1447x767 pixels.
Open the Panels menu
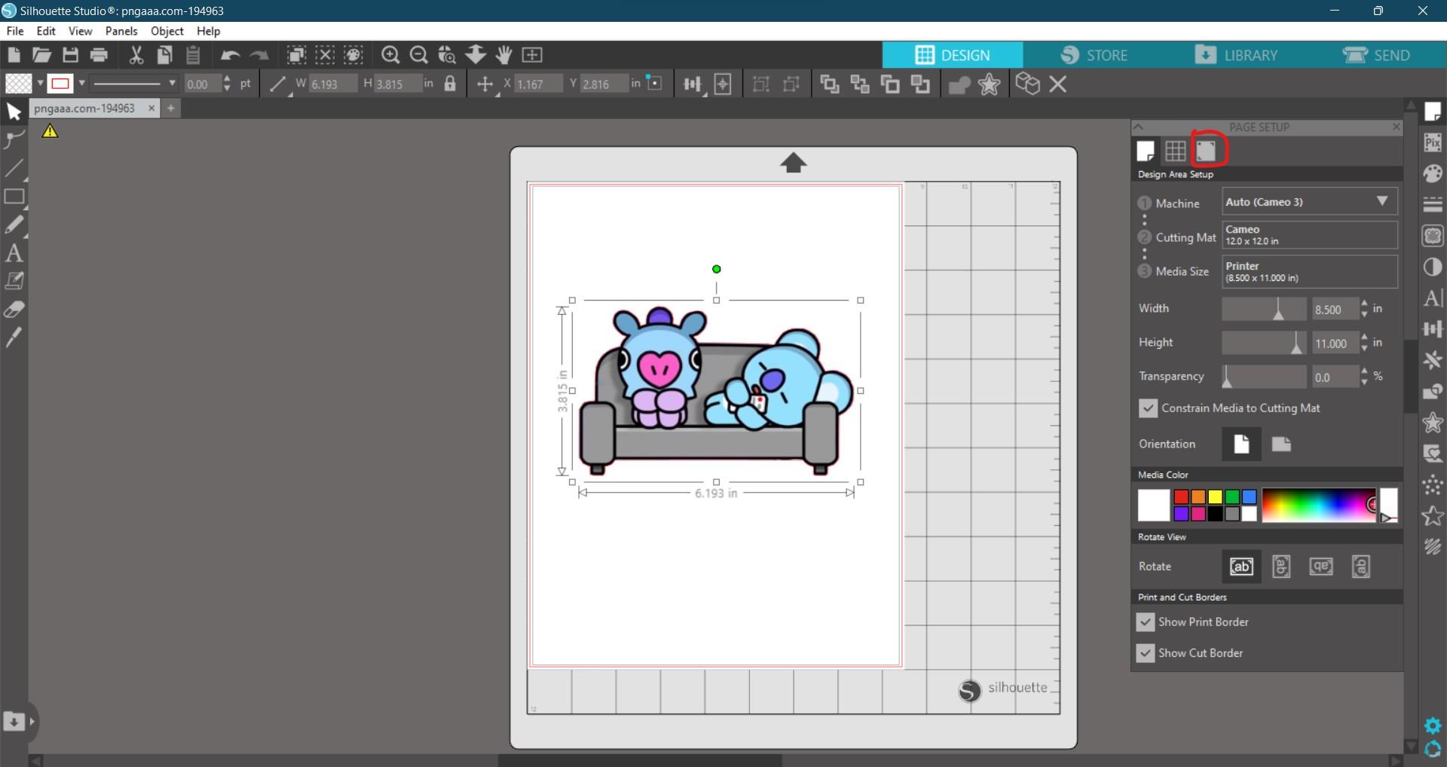tap(121, 31)
